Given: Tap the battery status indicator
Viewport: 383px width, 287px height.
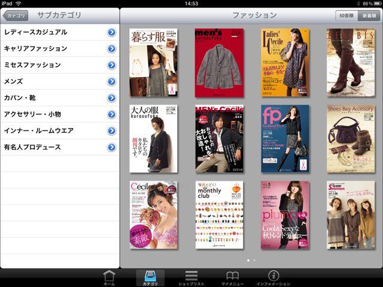Looking at the screenshot, I should coord(378,4).
